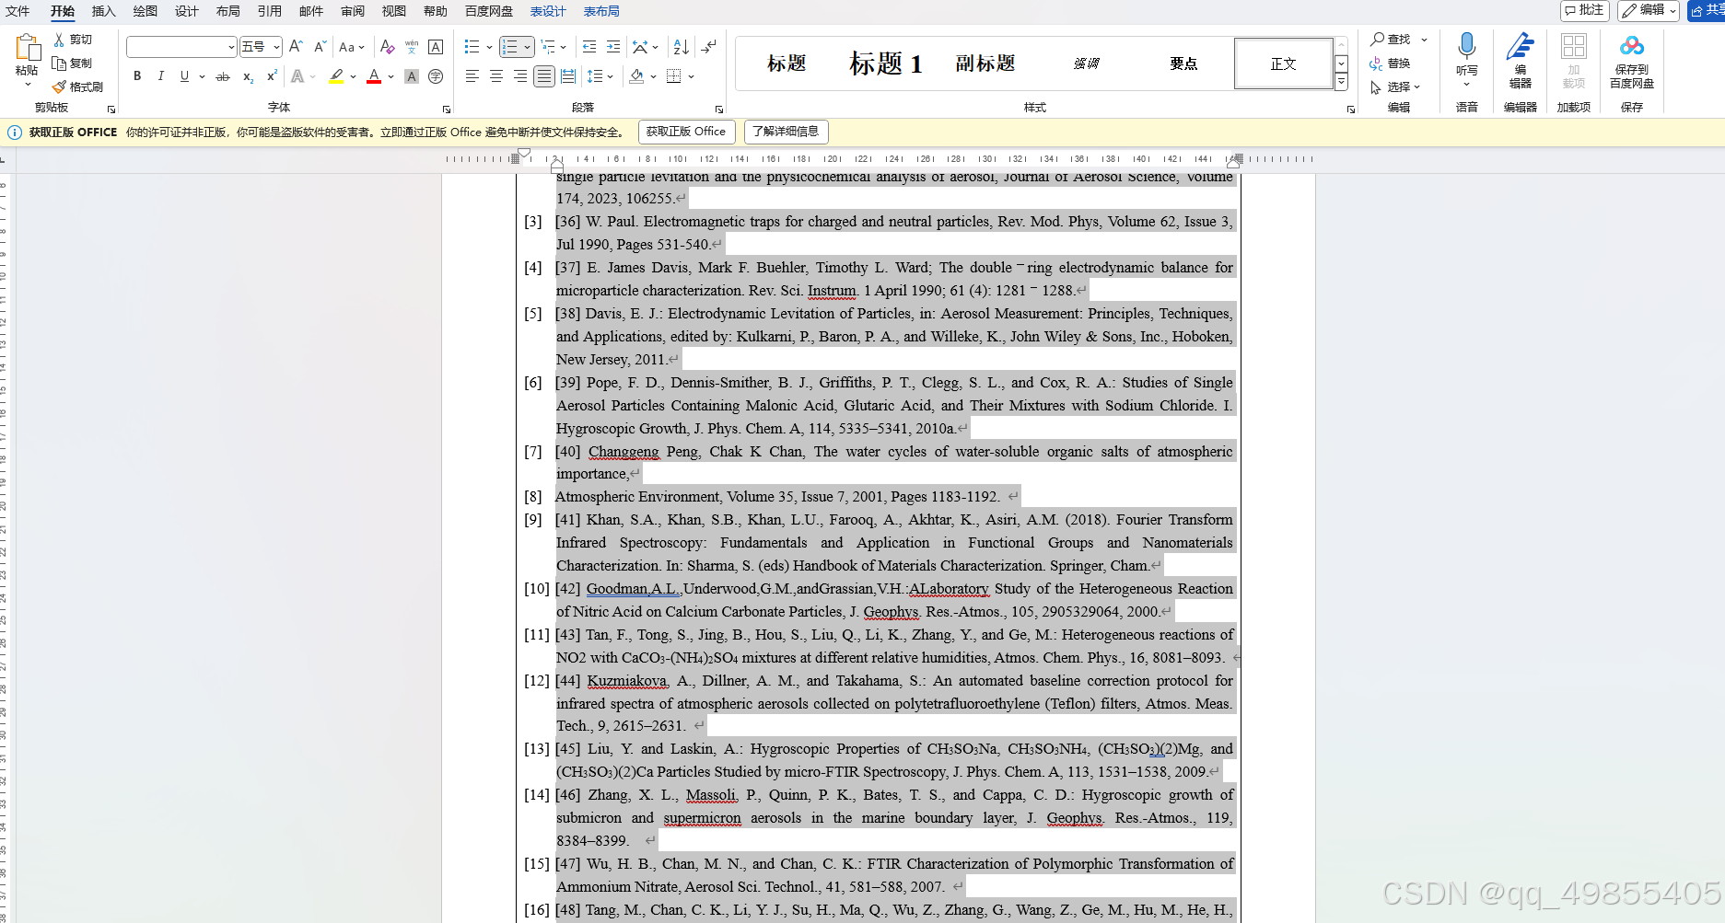This screenshot has height=923, width=1725.
Task: Expand the borders dropdown arrow
Action: [x=691, y=76]
